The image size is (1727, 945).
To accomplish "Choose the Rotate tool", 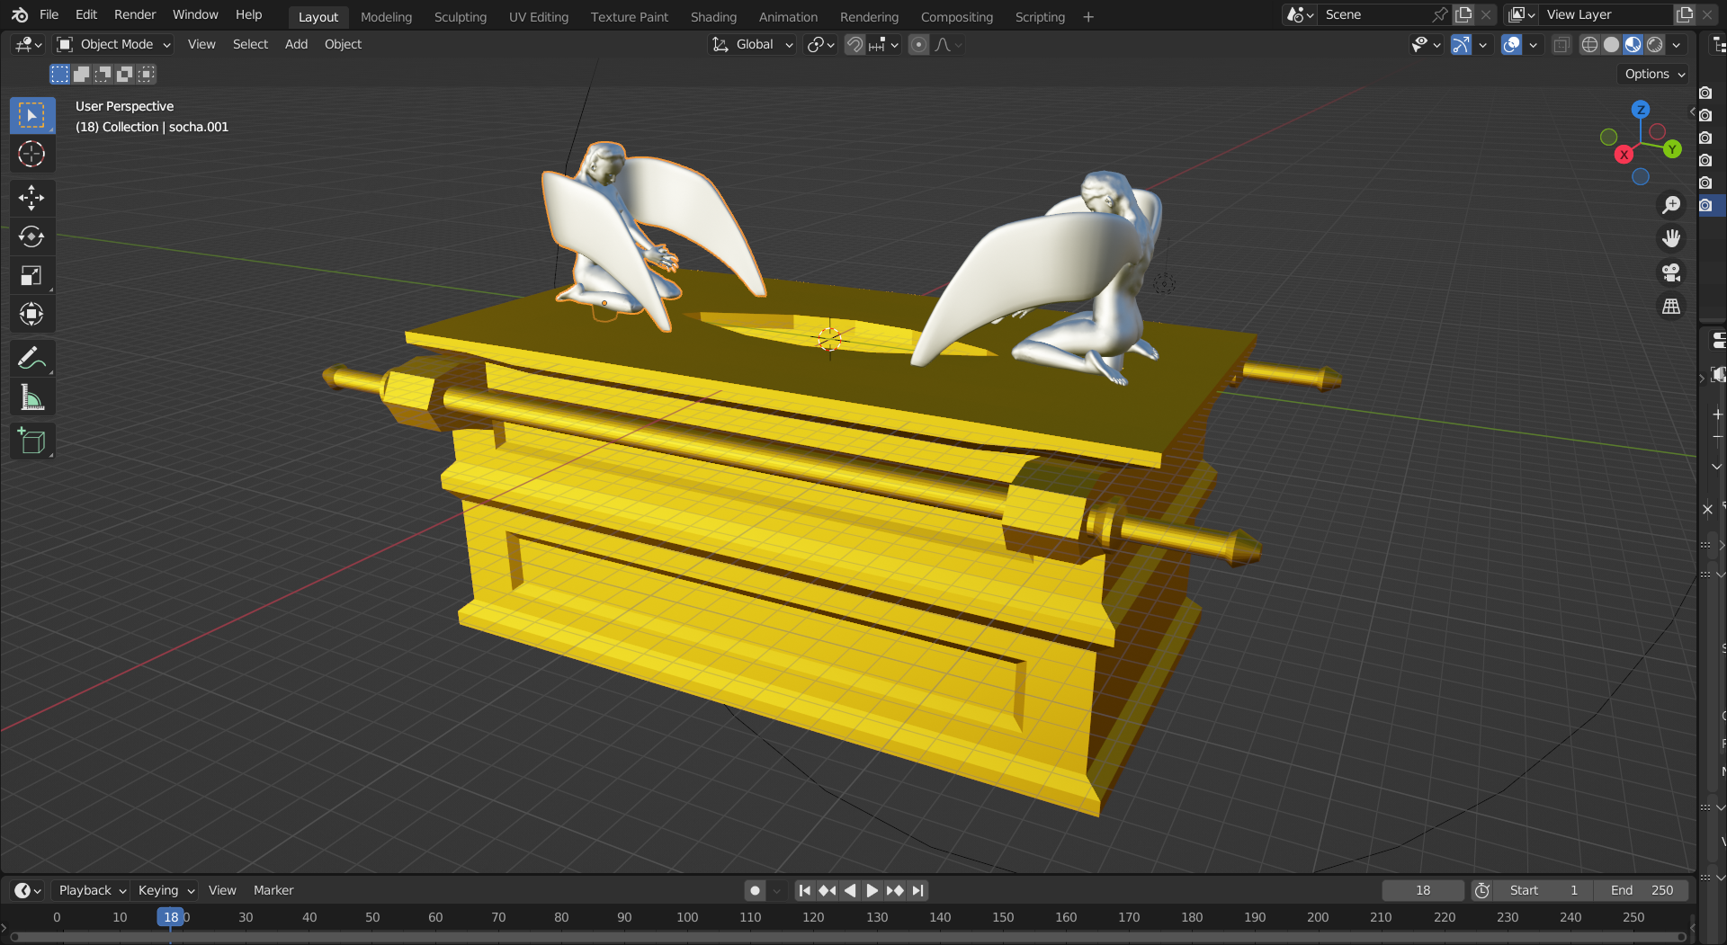I will (x=32, y=236).
